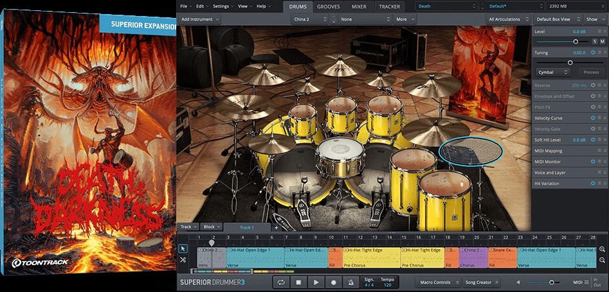Click the Process button
Screen dimensions: 609x292
coord(591,72)
